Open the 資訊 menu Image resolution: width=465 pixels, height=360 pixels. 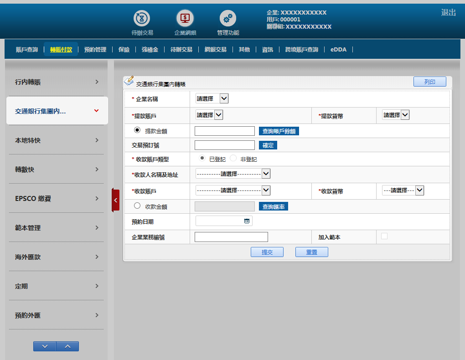268,50
